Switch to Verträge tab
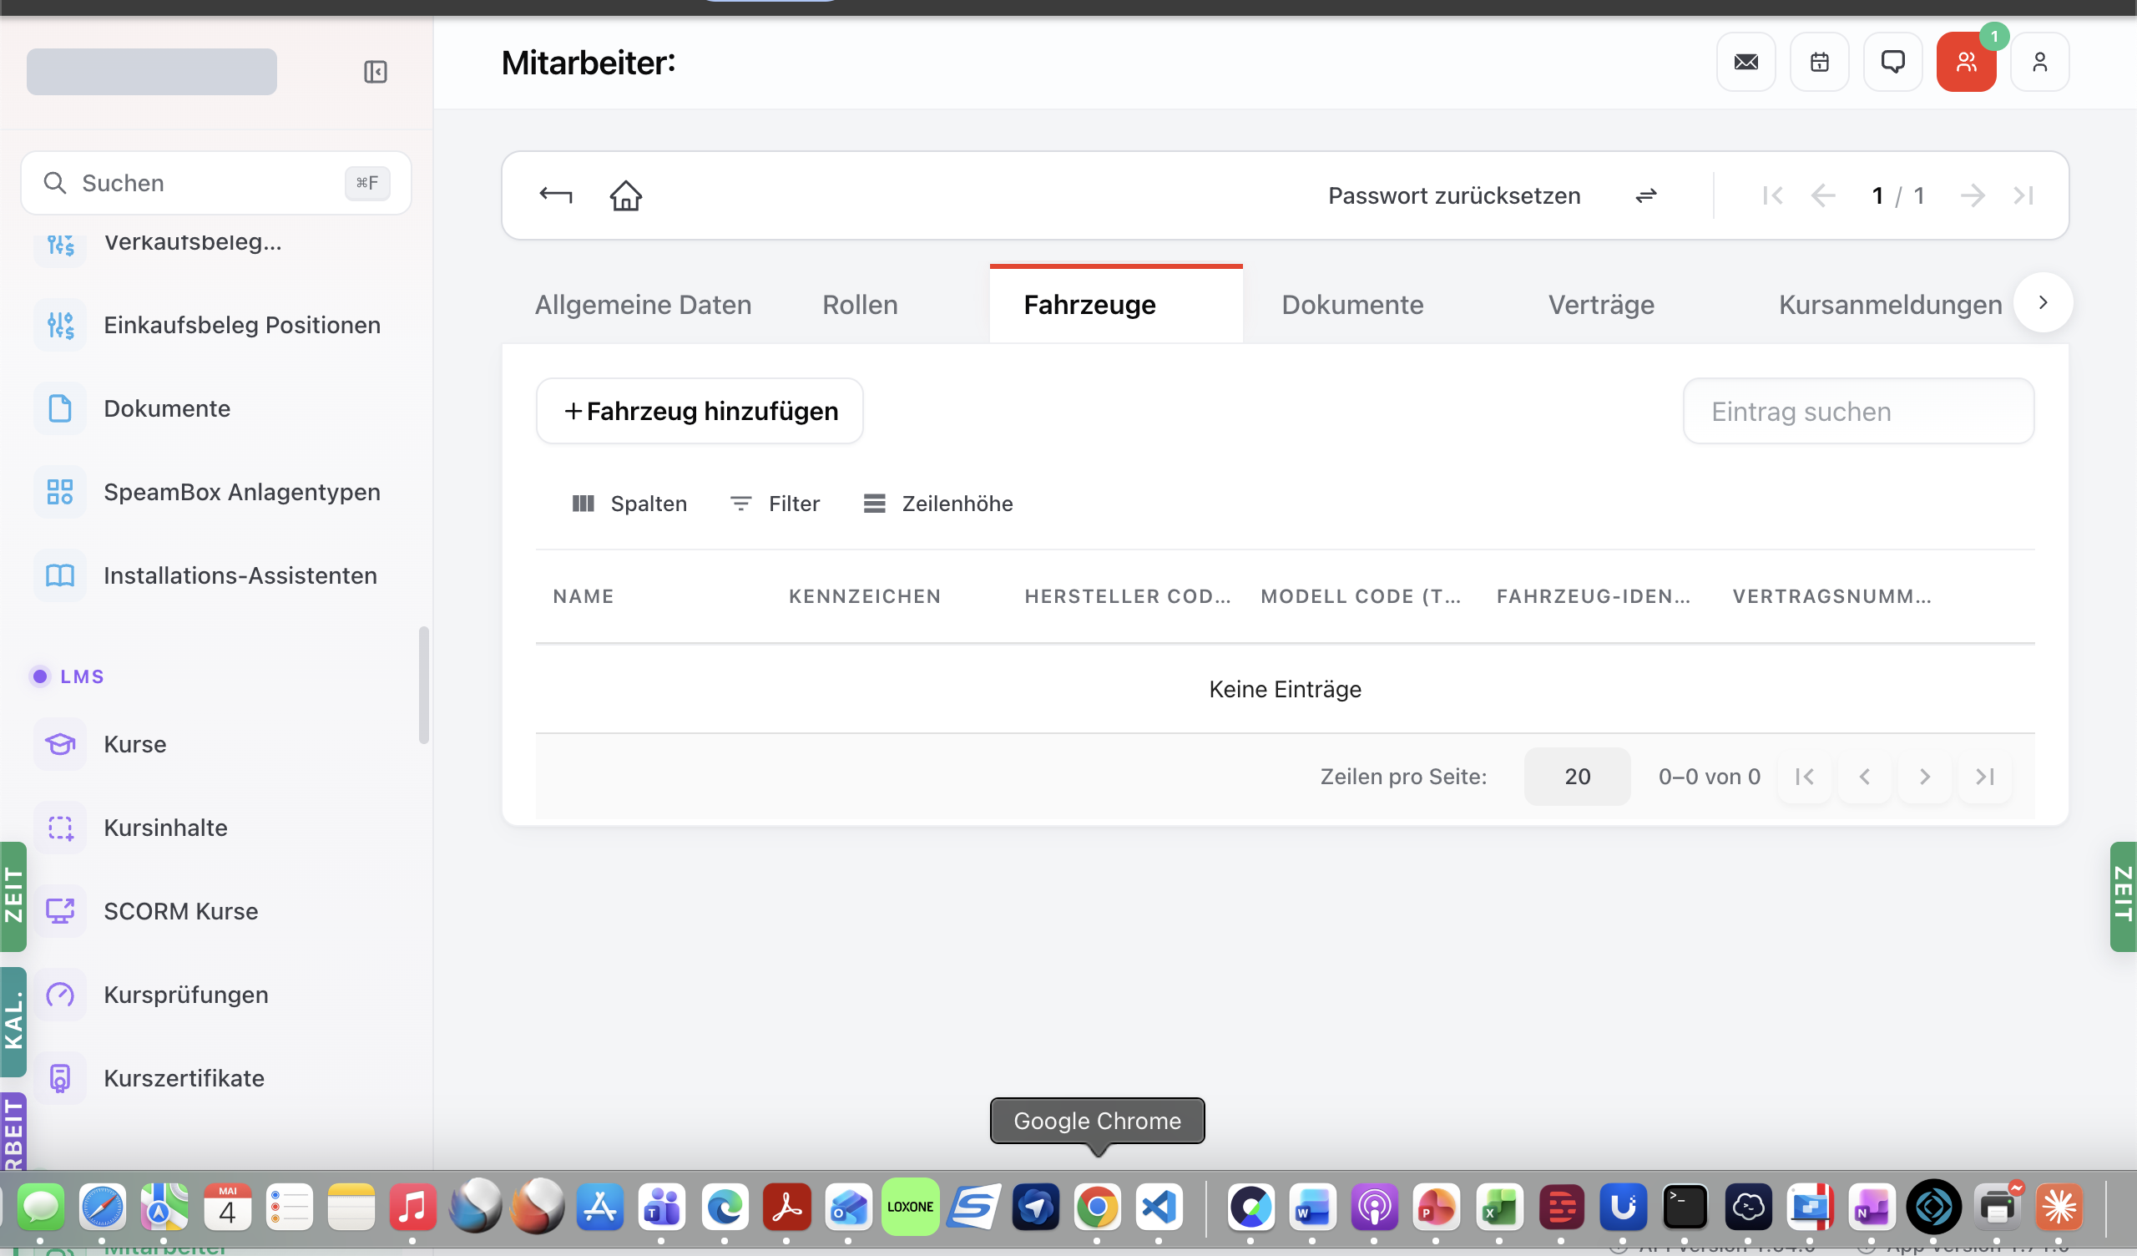This screenshot has height=1256, width=2137. (1601, 305)
